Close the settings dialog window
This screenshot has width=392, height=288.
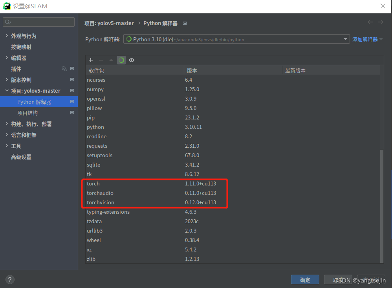point(383,6)
